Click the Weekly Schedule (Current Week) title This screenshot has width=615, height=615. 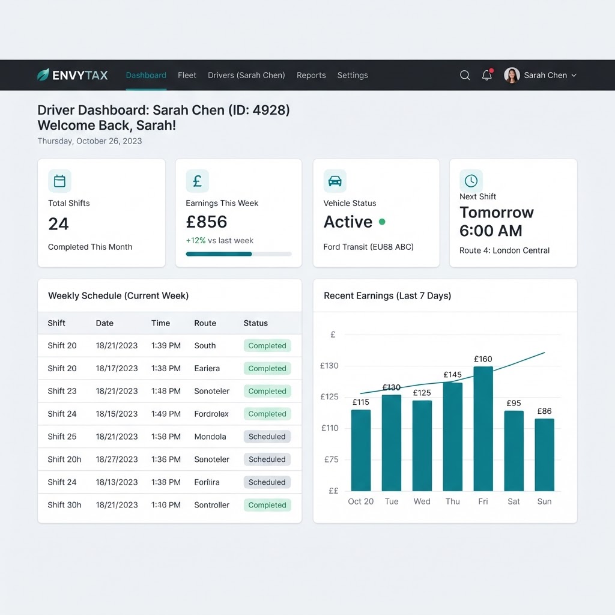click(x=118, y=295)
